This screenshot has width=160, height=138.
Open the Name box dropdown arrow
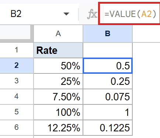66,14
